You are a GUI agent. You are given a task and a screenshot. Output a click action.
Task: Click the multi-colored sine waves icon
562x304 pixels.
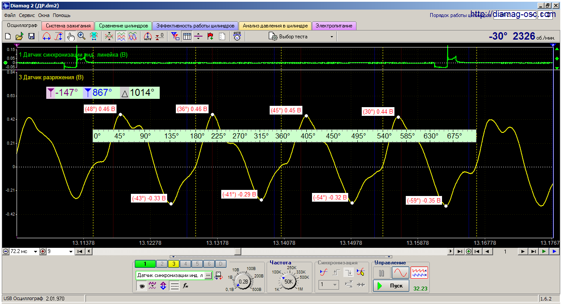(133, 37)
